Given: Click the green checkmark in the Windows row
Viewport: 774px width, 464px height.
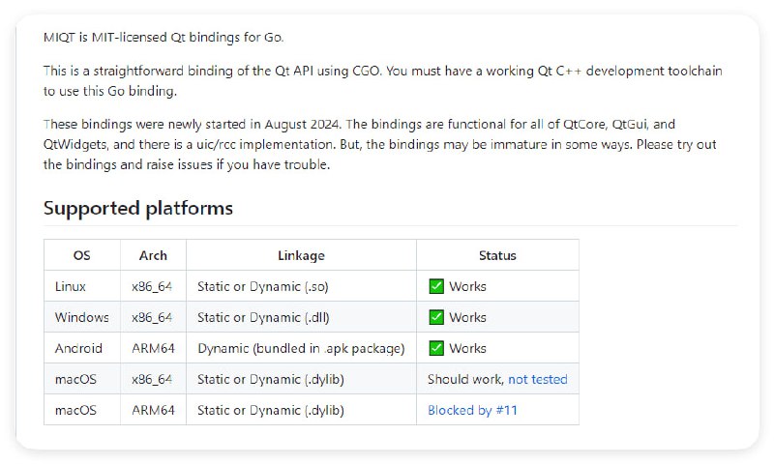Looking at the screenshot, I should (436, 317).
